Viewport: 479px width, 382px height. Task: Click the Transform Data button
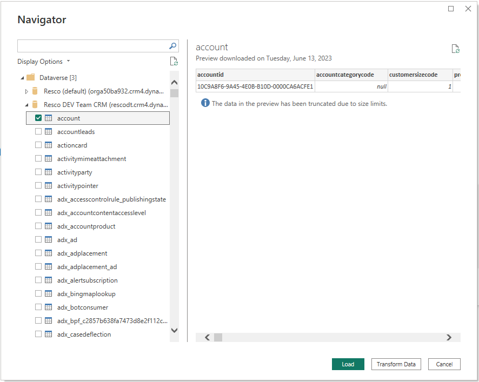(396, 364)
